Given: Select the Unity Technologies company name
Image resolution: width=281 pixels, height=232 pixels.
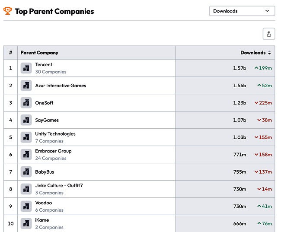Looking at the screenshot, I should click(x=55, y=134).
